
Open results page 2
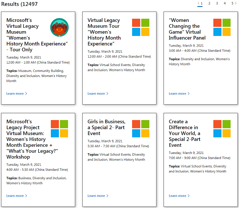point(209,3)
